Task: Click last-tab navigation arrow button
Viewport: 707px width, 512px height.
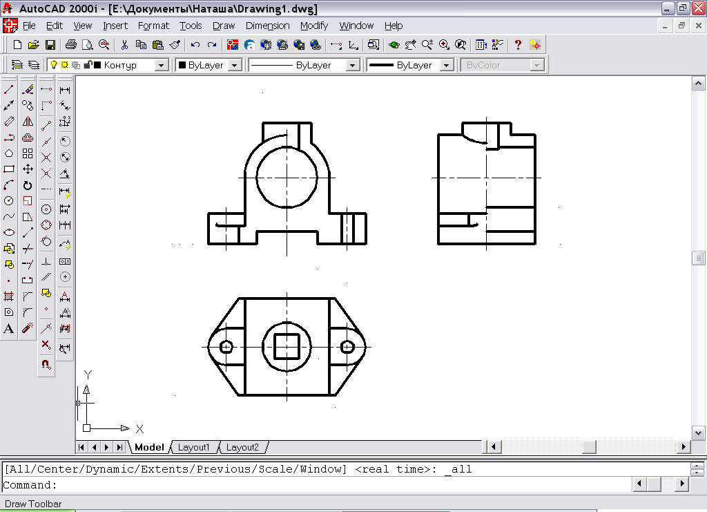Action: click(x=119, y=447)
